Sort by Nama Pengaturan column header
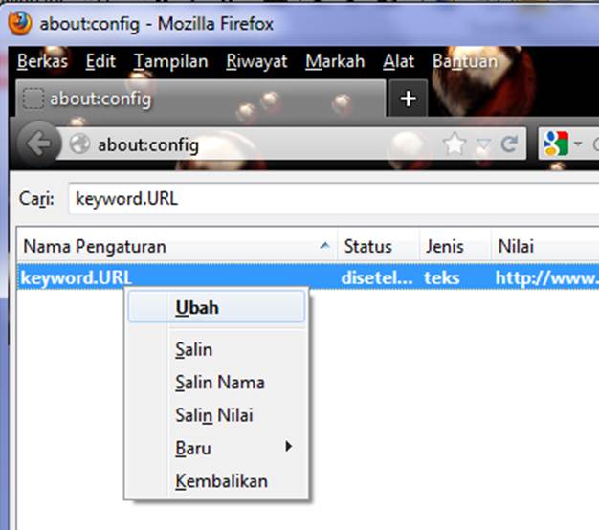Viewport: 599px width, 530px height. click(177, 246)
